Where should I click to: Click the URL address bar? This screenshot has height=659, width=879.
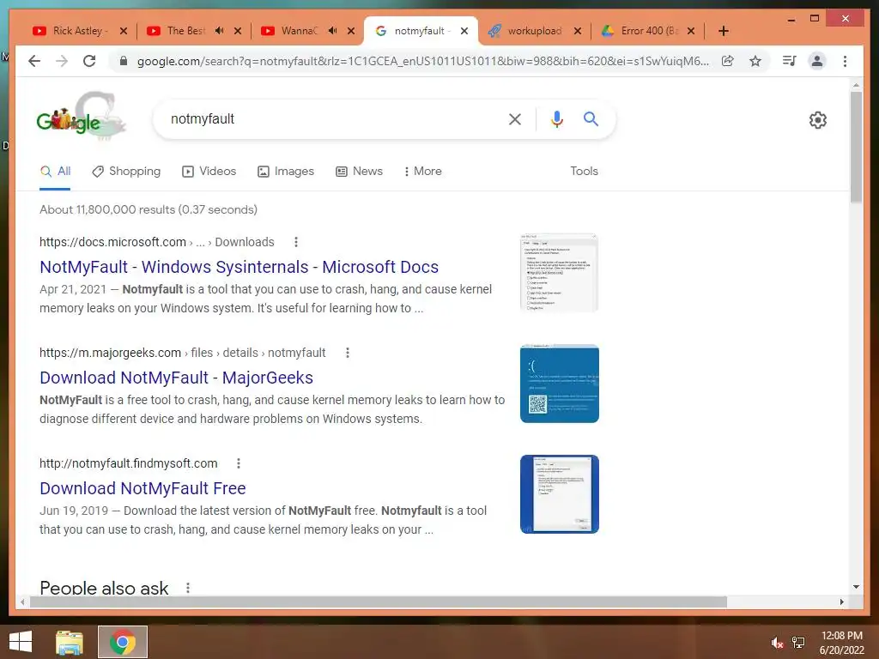tap(422, 61)
